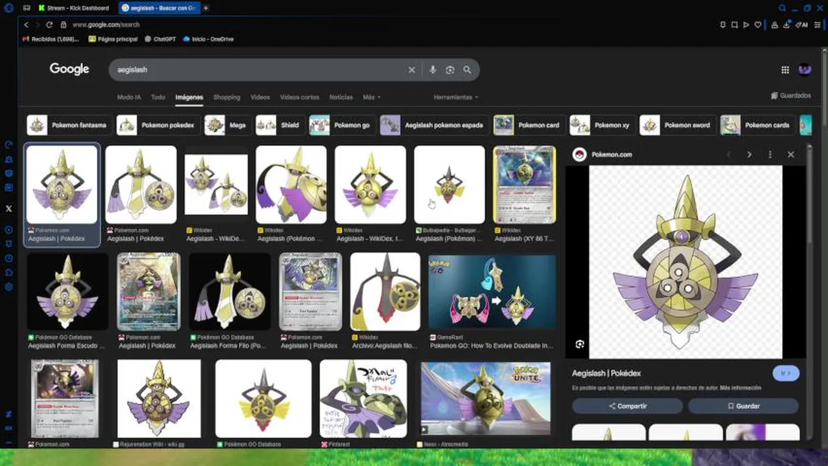Open Pokemon Unite Aegislash video thumbnail

(486, 399)
